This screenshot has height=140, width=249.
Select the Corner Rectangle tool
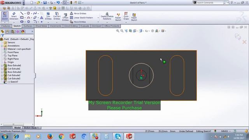[22, 17]
